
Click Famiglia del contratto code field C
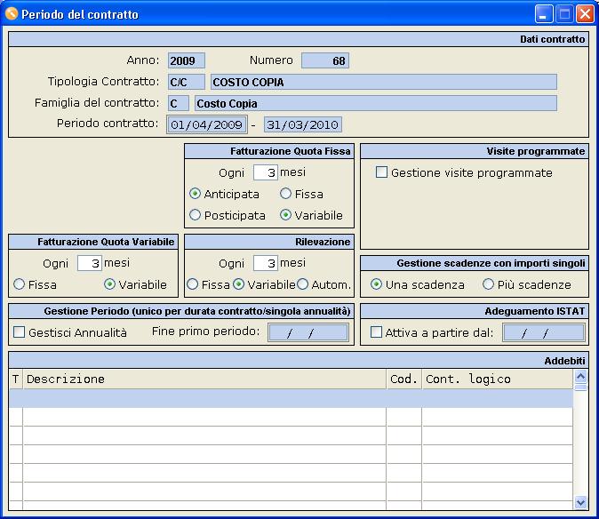(179, 103)
